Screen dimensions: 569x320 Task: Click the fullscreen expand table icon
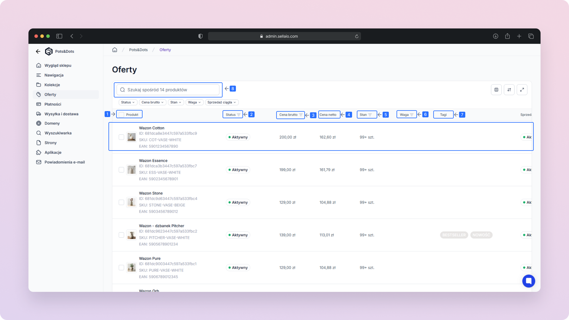522,90
